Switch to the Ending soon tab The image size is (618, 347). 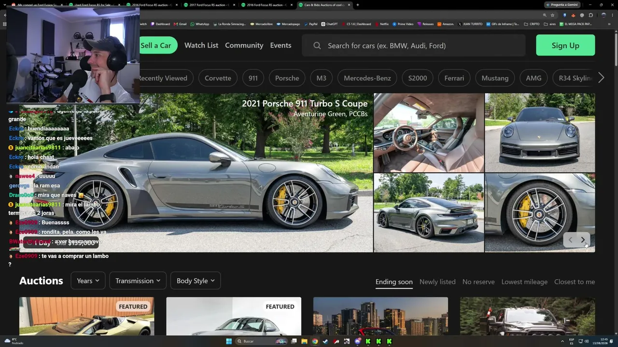point(394,282)
